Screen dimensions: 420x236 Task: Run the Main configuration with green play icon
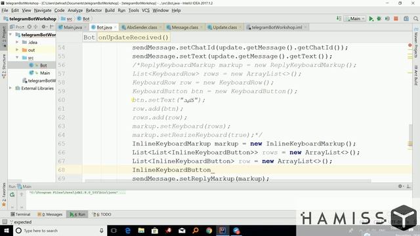click(371, 19)
